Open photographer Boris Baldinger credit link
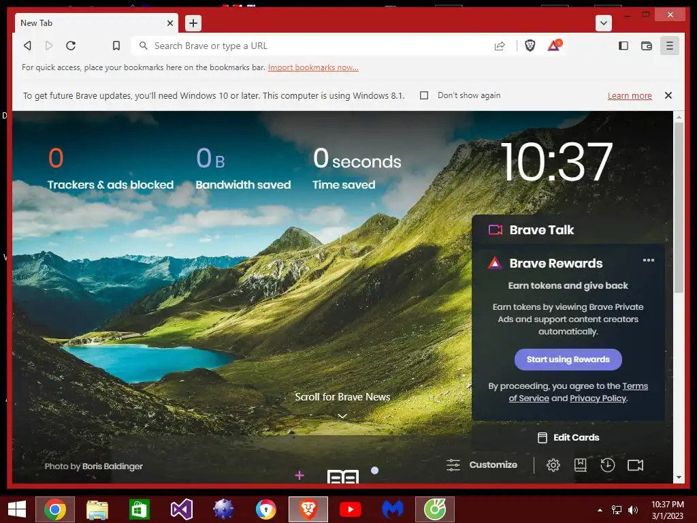The height and width of the screenshot is (523, 697). [x=112, y=466]
